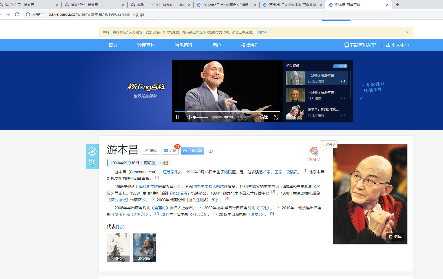The width and height of the screenshot is (443, 279).
Task: Open the 济公游记 representative work thumbnail
Action: tap(145, 248)
